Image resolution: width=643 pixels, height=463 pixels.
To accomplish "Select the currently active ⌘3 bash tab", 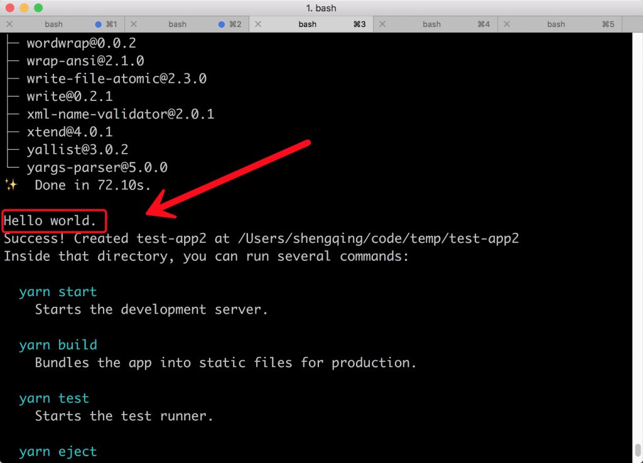I will (x=308, y=24).
